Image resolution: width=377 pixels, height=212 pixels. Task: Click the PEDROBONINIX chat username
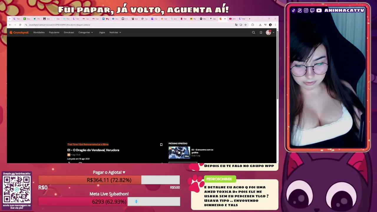(219, 179)
